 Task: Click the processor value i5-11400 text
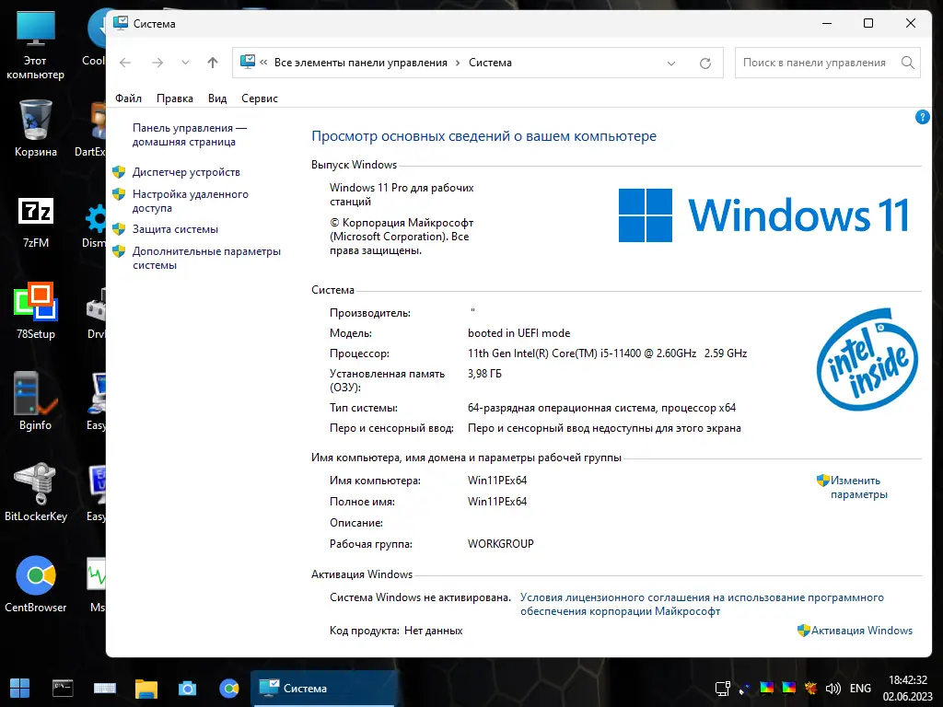click(x=607, y=353)
